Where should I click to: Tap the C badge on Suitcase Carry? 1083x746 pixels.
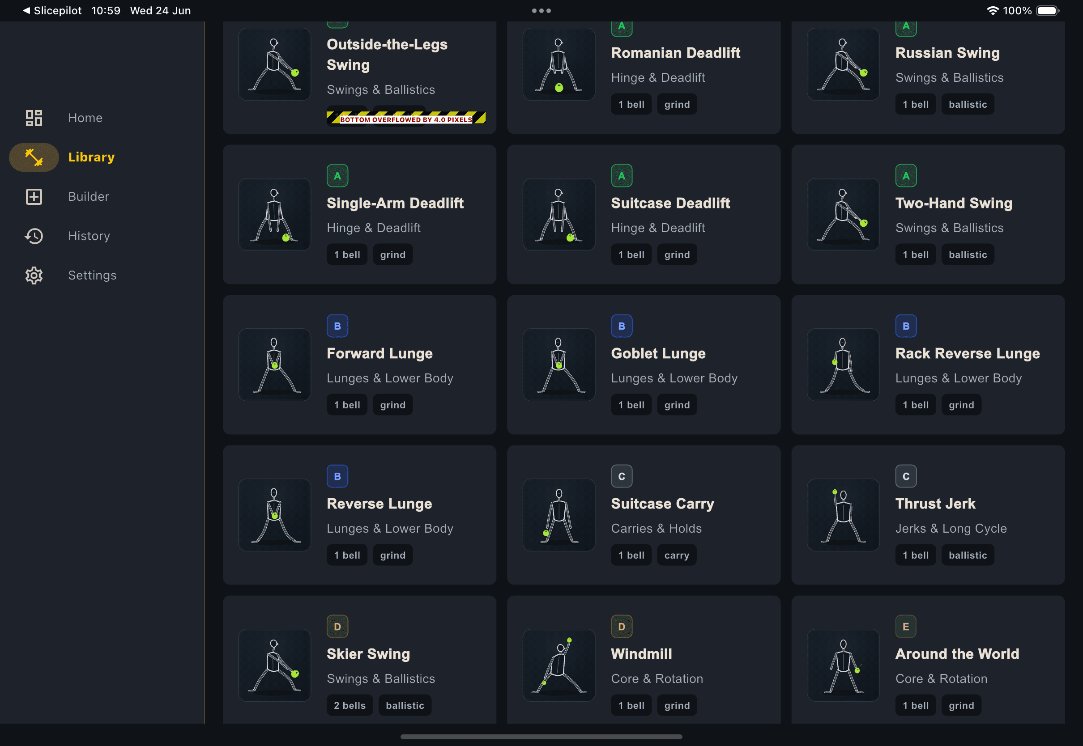pos(622,476)
